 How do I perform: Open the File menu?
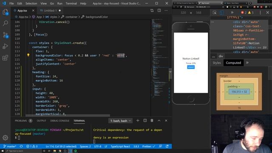(x=11, y=3)
